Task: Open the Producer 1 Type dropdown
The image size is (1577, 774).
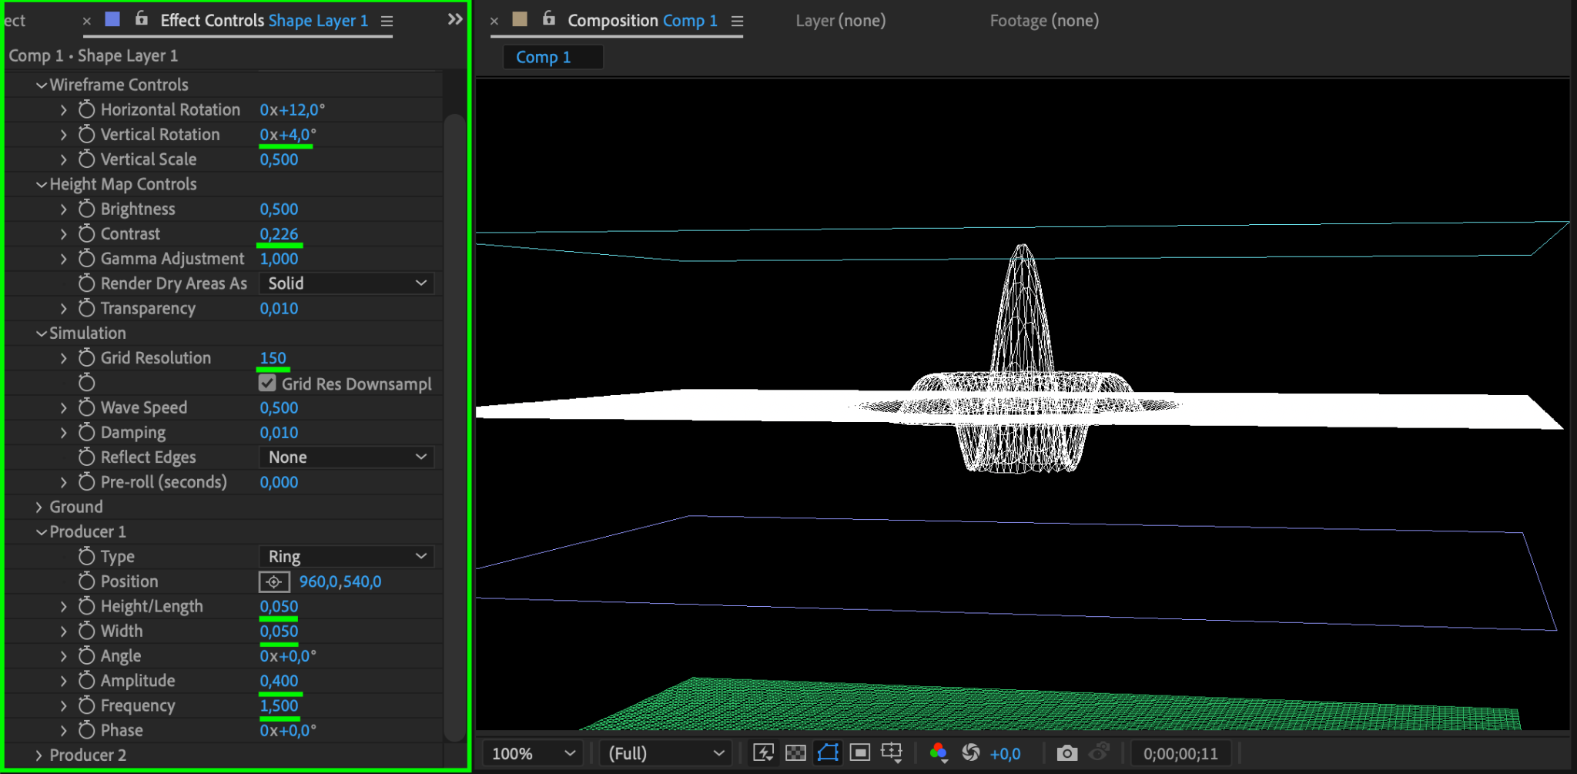Action: [347, 557]
